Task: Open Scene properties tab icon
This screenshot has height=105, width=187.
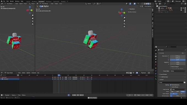Action: coord(156,62)
